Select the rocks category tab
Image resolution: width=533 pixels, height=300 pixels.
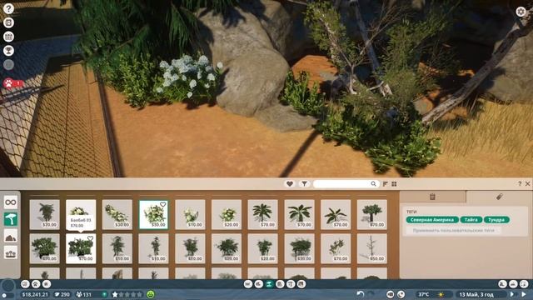pos(11,237)
